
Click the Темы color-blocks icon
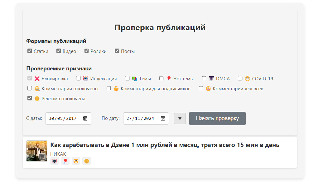pos(135,78)
